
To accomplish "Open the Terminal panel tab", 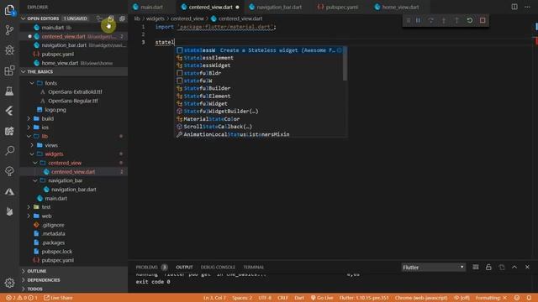I will (254, 267).
